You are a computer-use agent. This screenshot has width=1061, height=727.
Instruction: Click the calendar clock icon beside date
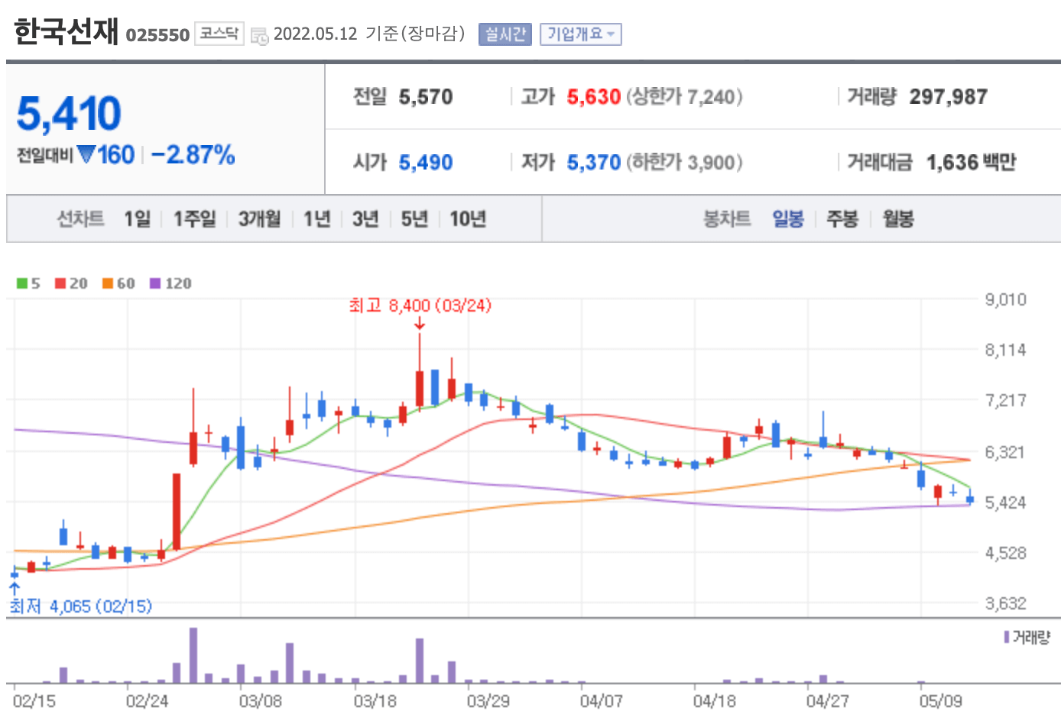(260, 35)
